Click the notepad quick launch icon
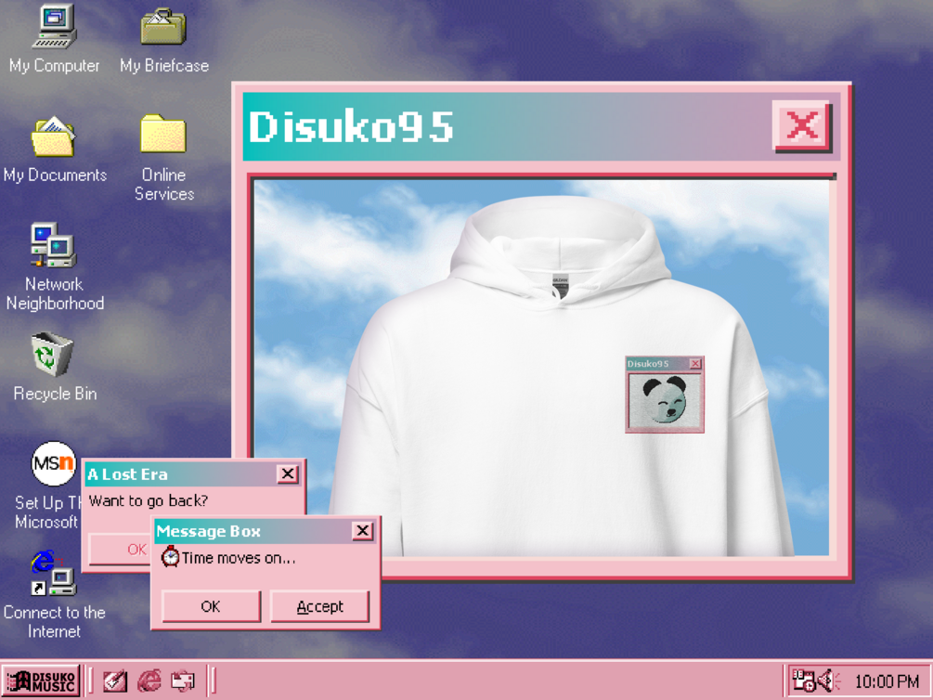Image resolution: width=933 pixels, height=700 pixels. (x=115, y=681)
